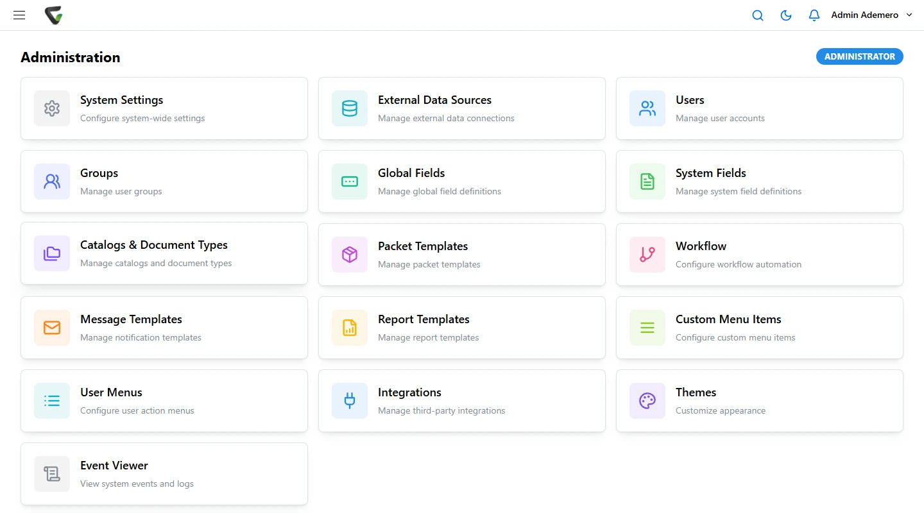This screenshot has width=924, height=513.
Task: Click the Users people icon
Action: (647, 108)
